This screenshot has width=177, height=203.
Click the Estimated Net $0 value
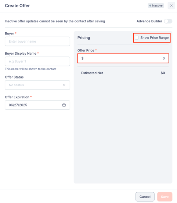[163, 73]
